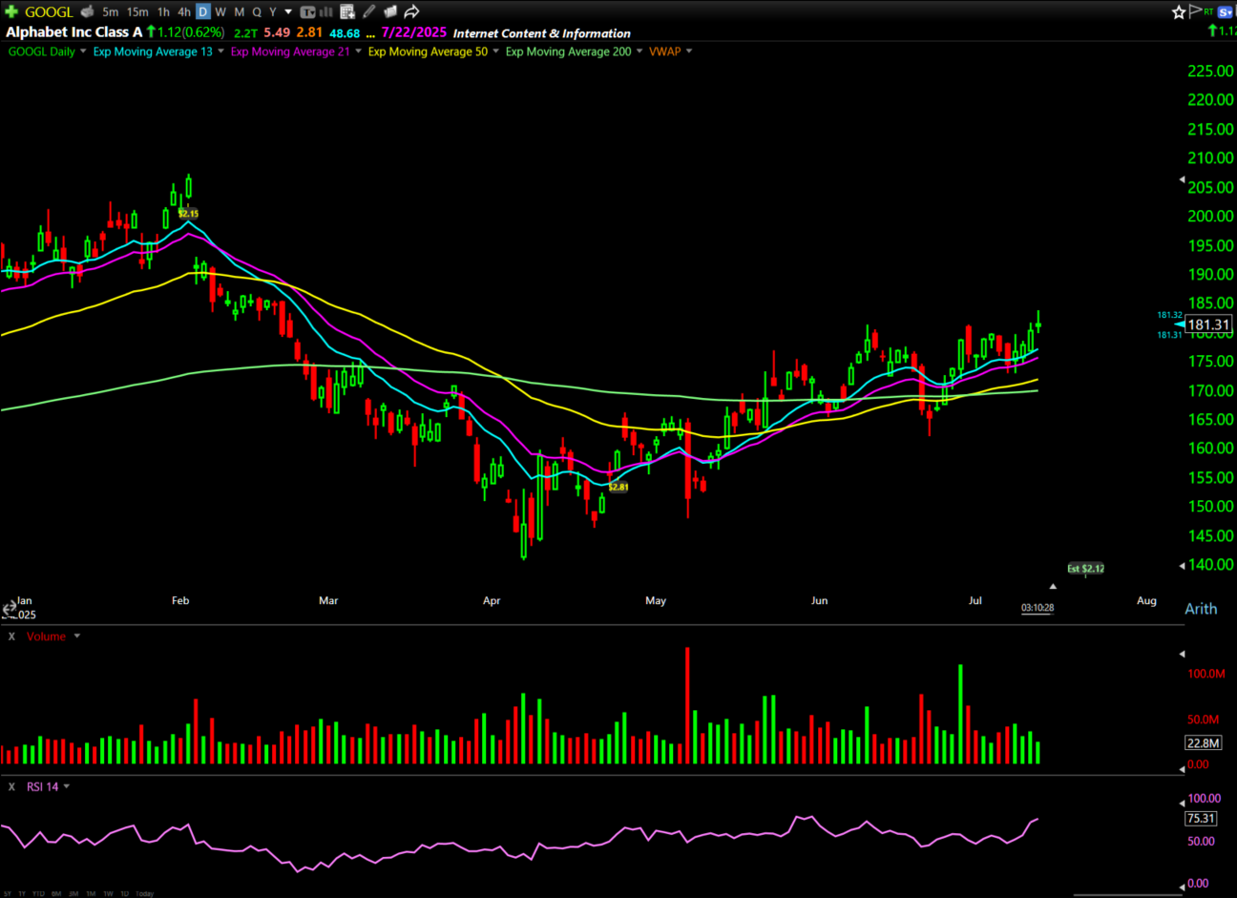Select the 1D range button
1237x898 pixels.
[x=124, y=894]
